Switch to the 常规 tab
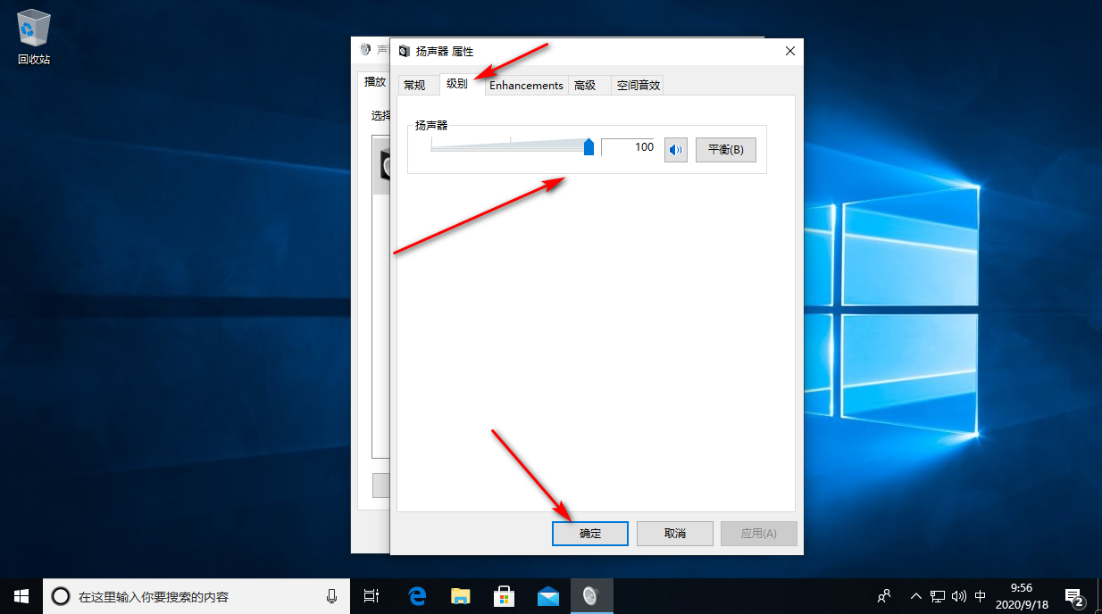 pyautogui.click(x=414, y=86)
